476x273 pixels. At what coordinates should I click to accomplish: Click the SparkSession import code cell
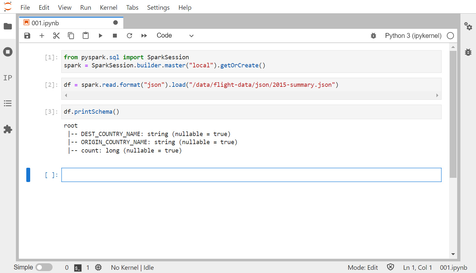251,61
